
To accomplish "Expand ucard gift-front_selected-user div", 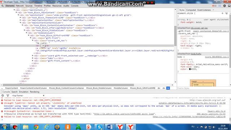I will pos(33,56).
